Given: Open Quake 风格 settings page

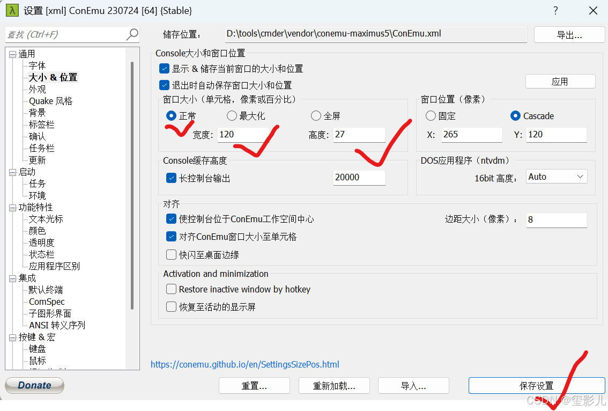Looking at the screenshot, I should tap(51, 101).
